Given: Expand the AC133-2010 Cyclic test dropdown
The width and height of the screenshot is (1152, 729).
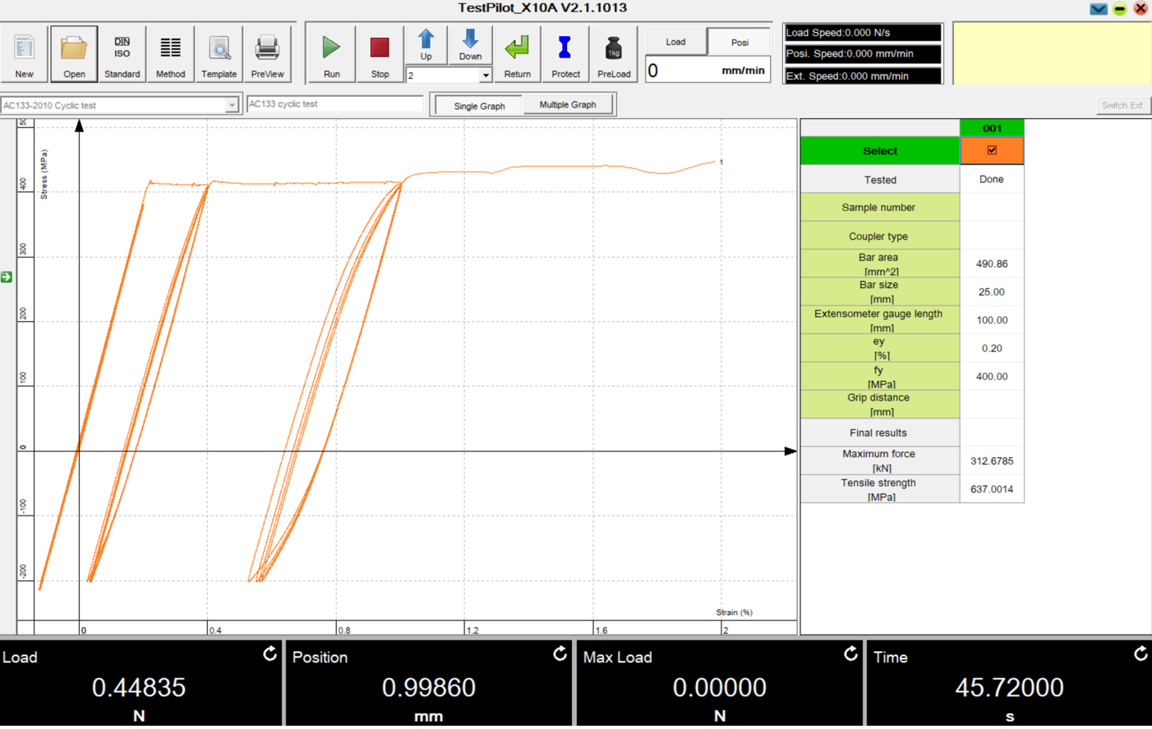Looking at the screenshot, I should (x=232, y=105).
